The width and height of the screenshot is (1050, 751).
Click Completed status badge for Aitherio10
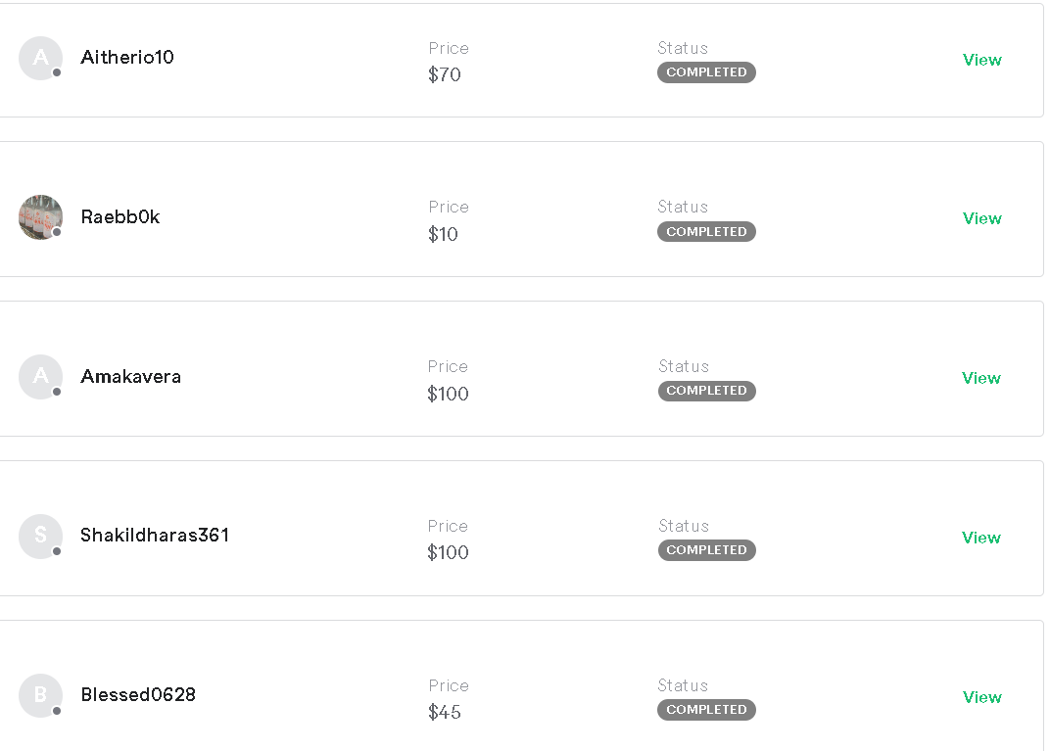[706, 72]
